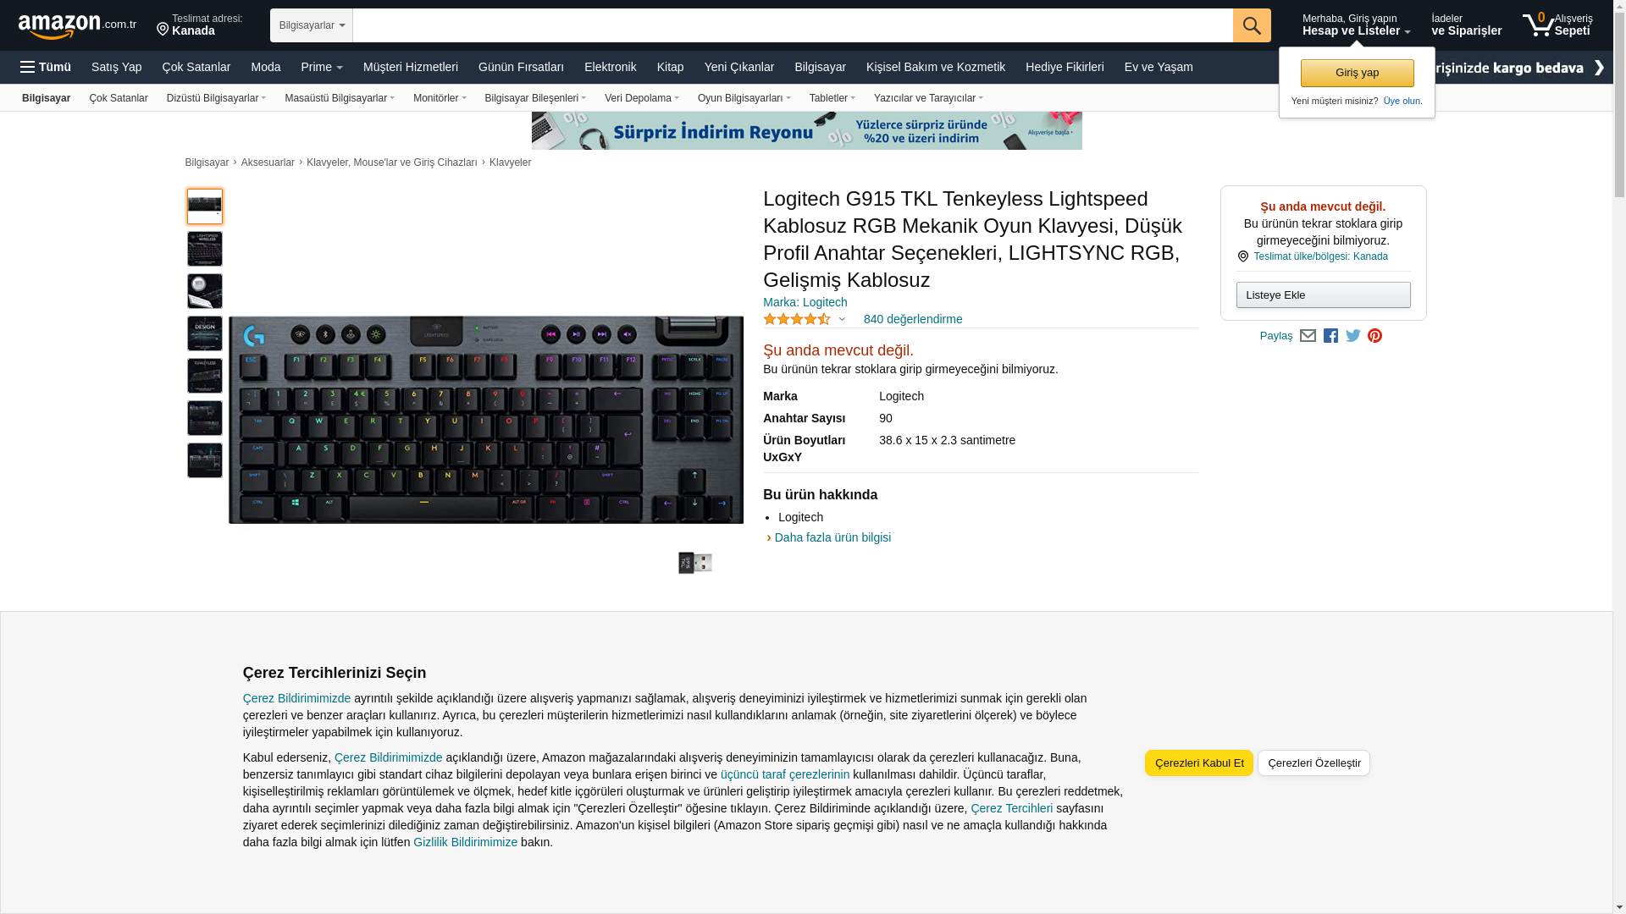Viewport: 1626px width, 914px height.
Task: Select the second keyboard thumbnail image
Action: [x=205, y=249]
